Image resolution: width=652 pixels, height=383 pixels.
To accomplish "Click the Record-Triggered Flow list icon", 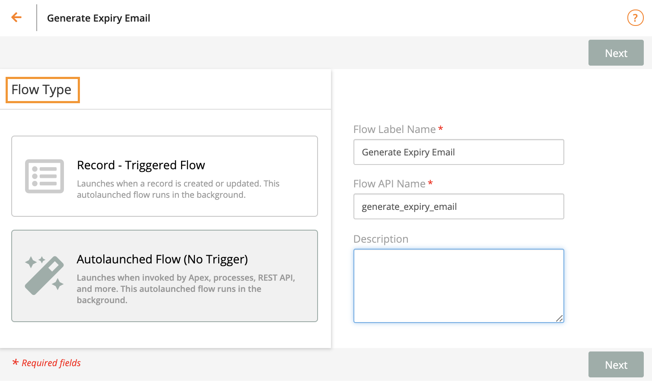I will point(45,176).
